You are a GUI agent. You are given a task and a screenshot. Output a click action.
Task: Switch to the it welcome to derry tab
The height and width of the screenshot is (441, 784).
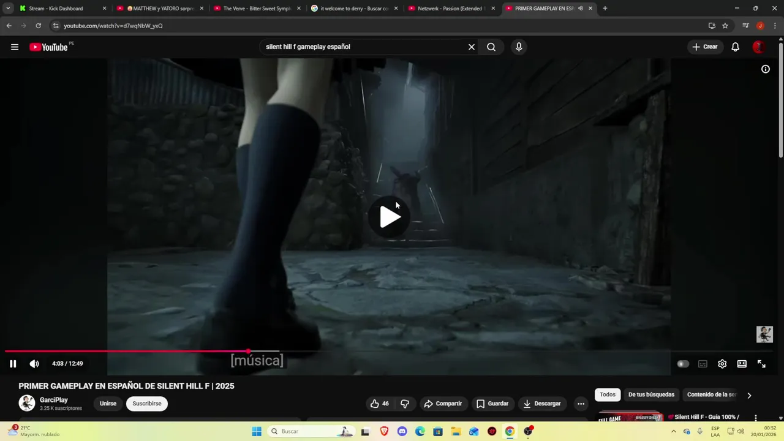point(354,9)
